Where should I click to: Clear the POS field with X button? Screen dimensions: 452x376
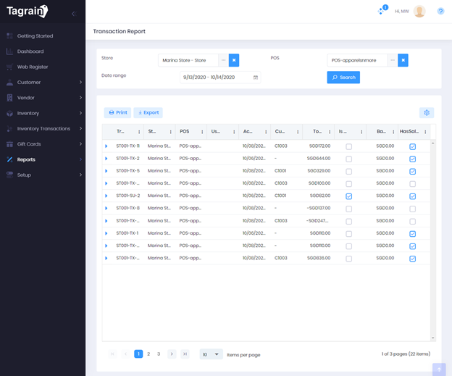coord(403,60)
